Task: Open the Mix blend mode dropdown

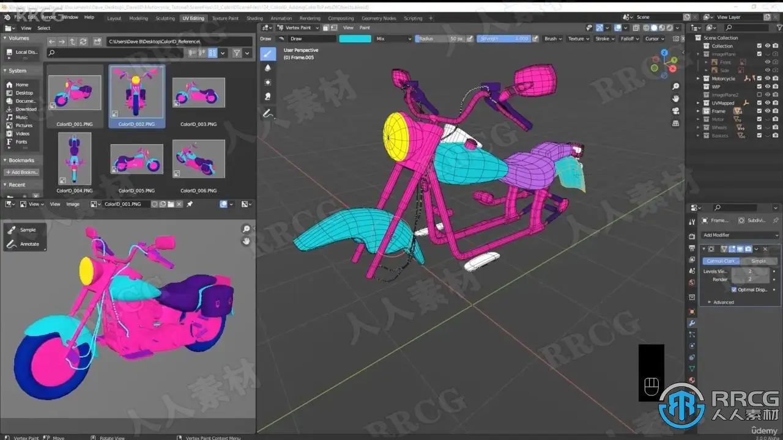Action: click(x=393, y=38)
